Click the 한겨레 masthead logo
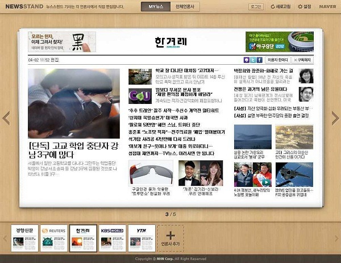341x263 pixels. pos(170,42)
